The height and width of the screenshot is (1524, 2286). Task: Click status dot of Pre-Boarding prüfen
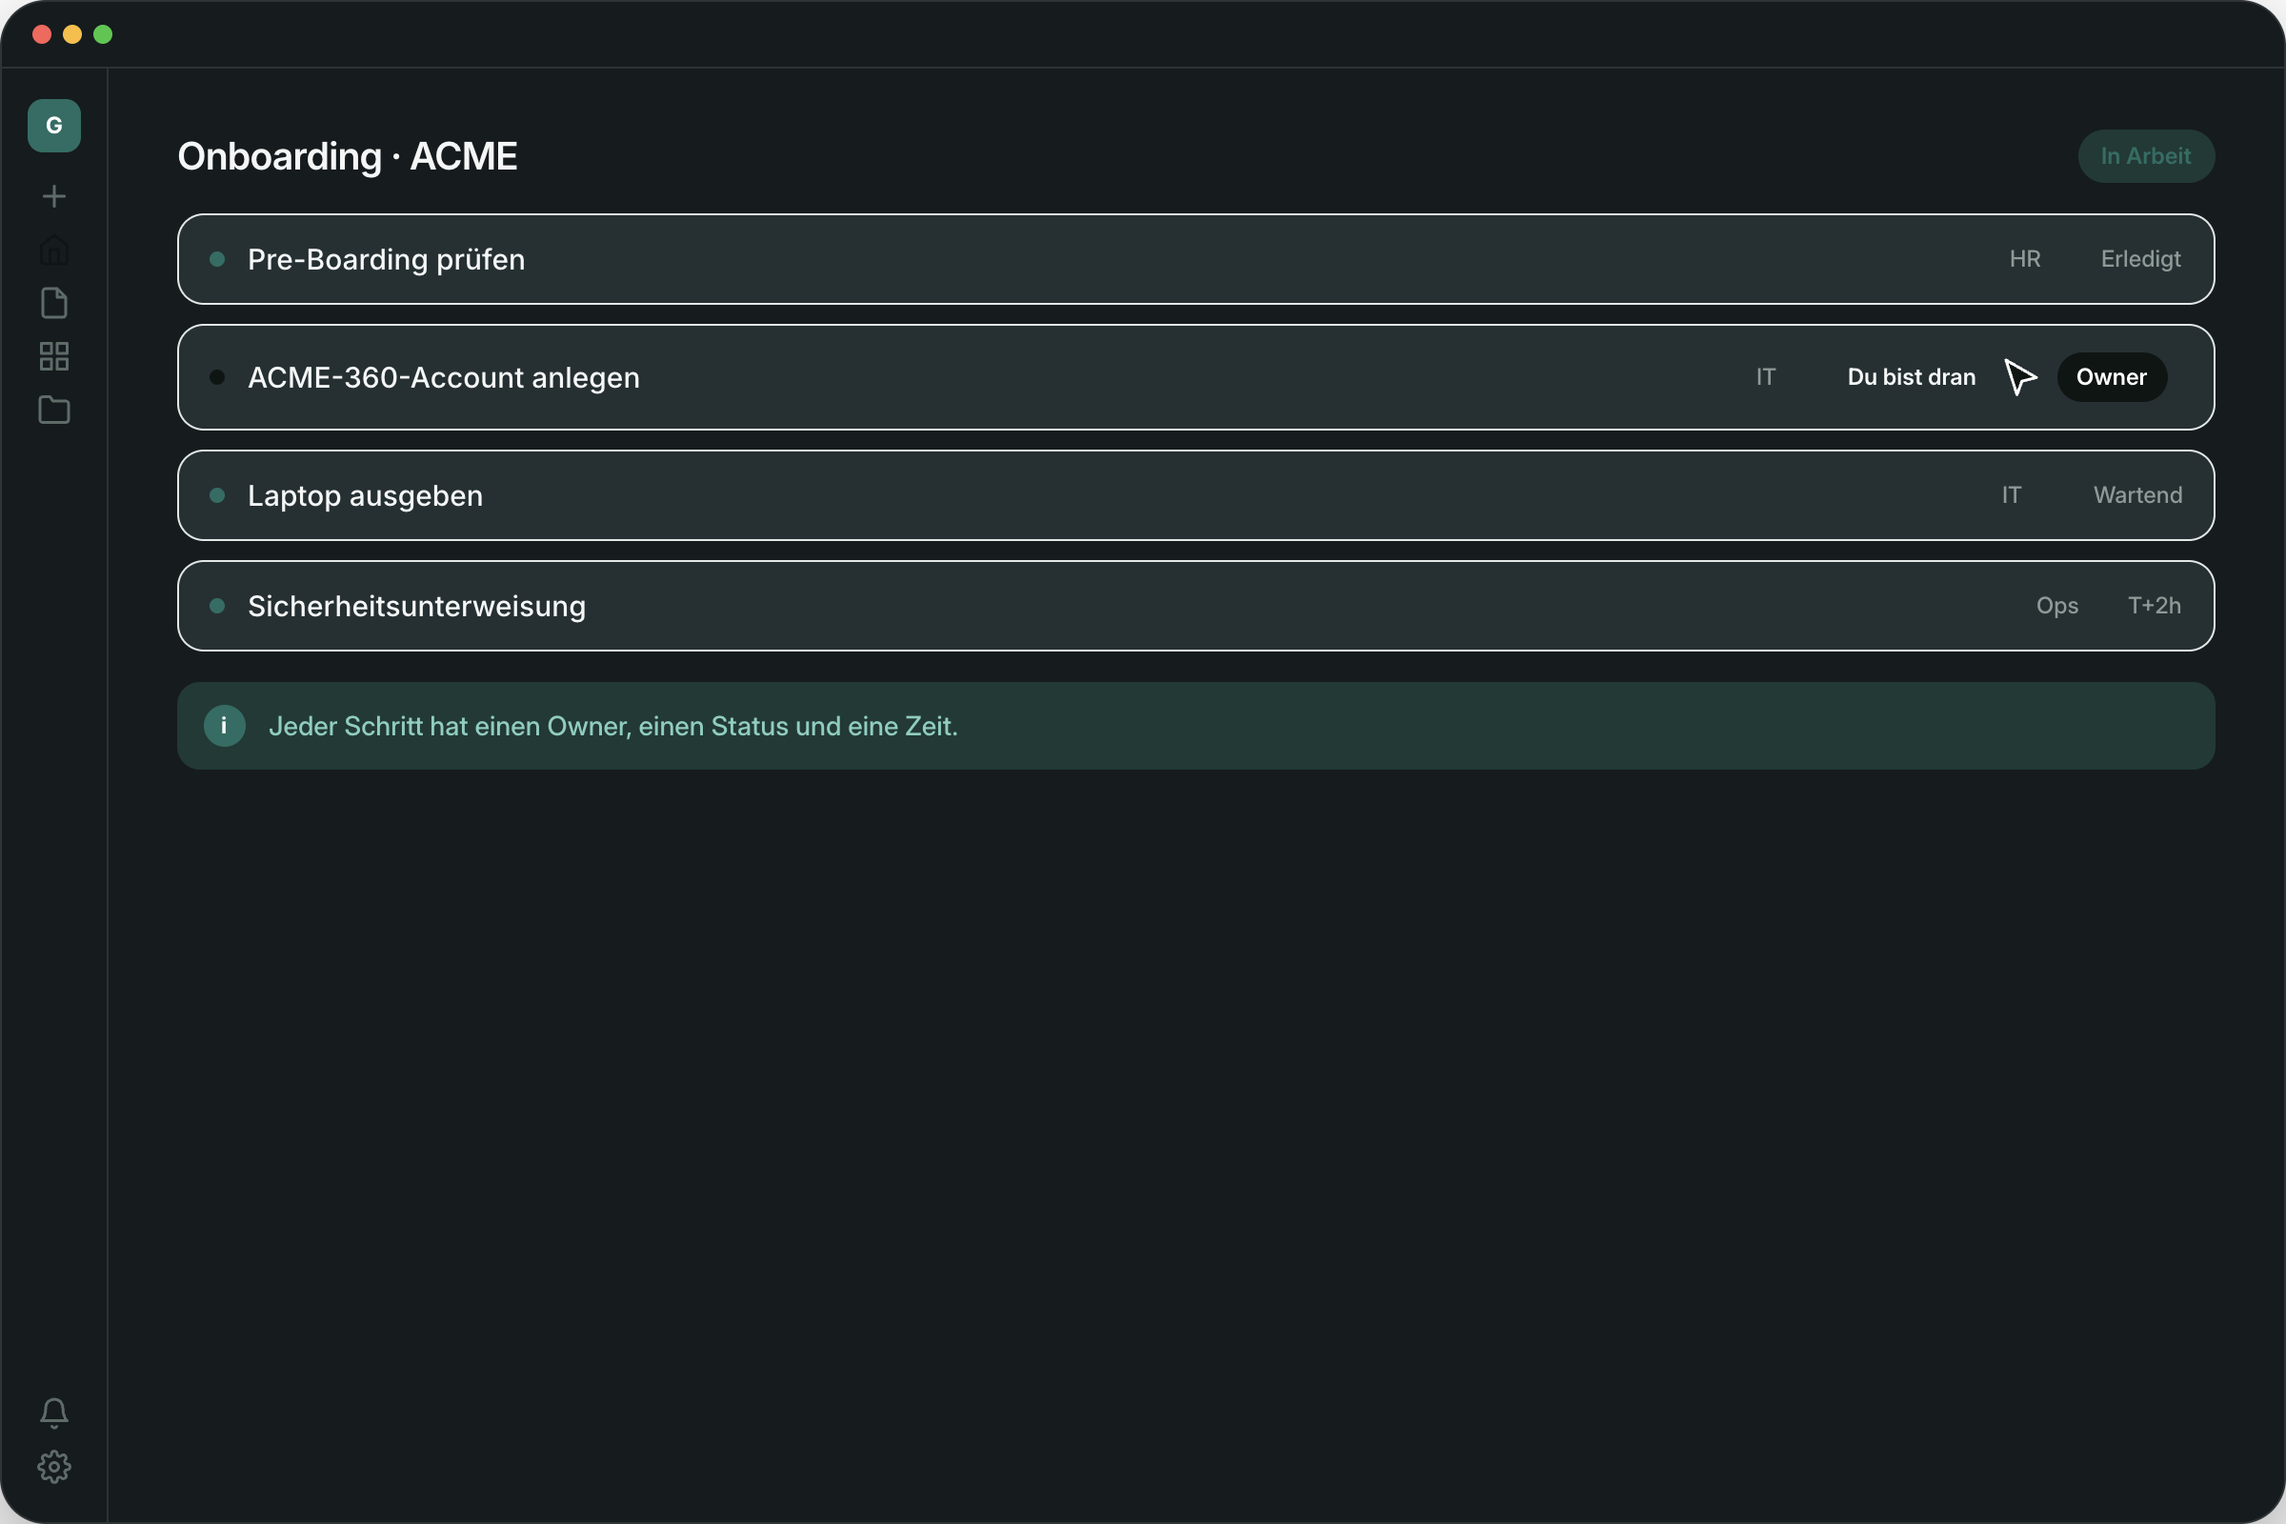pyautogui.click(x=218, y=259)
